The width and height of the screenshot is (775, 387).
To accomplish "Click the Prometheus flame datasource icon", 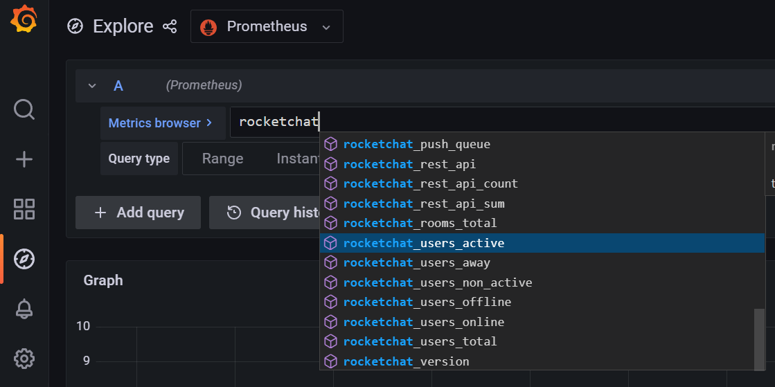I will point(208,27).
